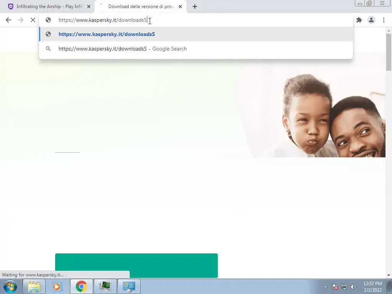The height and width of the screenshot is (294, 392).
Task: Open the clock showing 12:57 PM
Action: click(372, 287)
